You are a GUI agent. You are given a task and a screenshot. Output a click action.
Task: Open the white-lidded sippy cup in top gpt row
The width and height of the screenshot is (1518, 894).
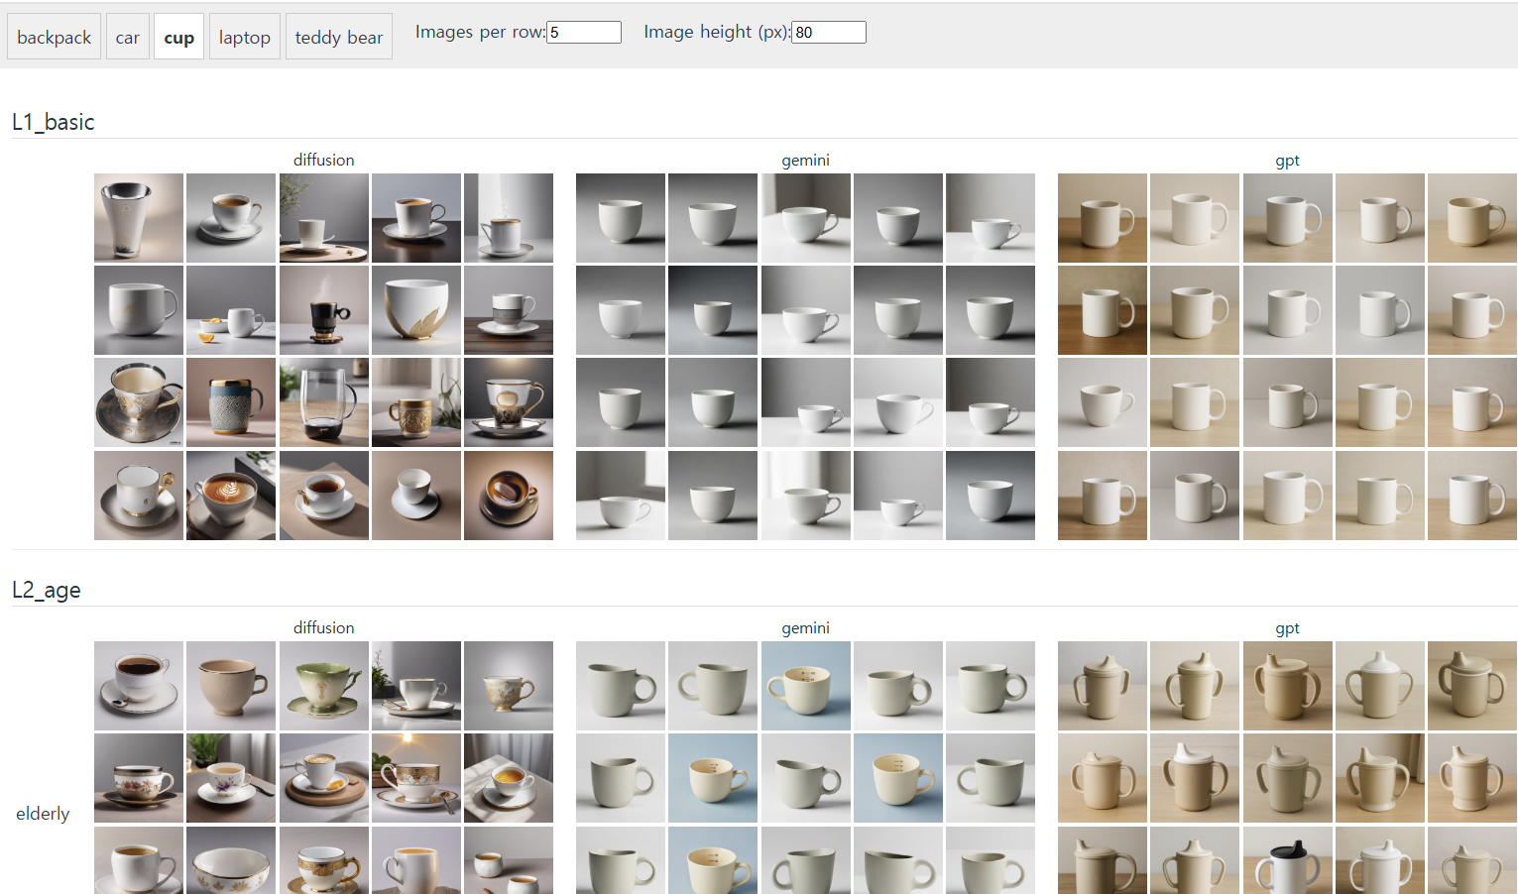[x=1379, y=686]
